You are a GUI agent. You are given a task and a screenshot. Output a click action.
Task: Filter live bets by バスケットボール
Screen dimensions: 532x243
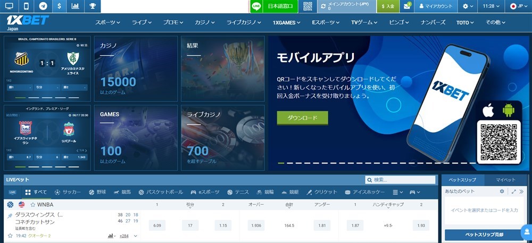(161, 192)
